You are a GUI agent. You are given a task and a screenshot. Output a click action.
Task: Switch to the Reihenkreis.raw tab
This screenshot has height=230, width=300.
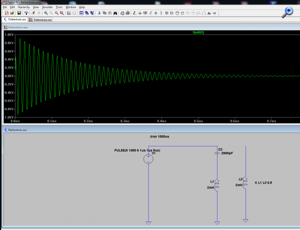(40, 19)
